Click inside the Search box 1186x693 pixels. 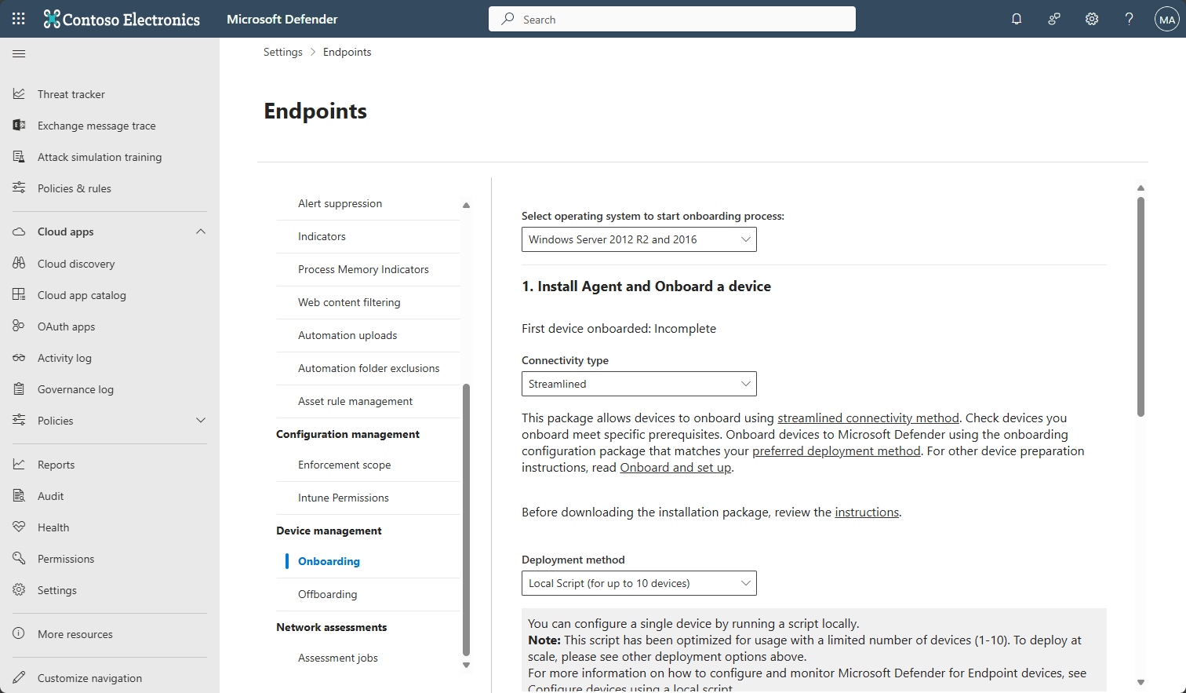pos(671,18)
